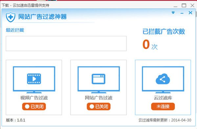
Task: Click the cloud filter library monitor icon
Action: click(163, 80)
